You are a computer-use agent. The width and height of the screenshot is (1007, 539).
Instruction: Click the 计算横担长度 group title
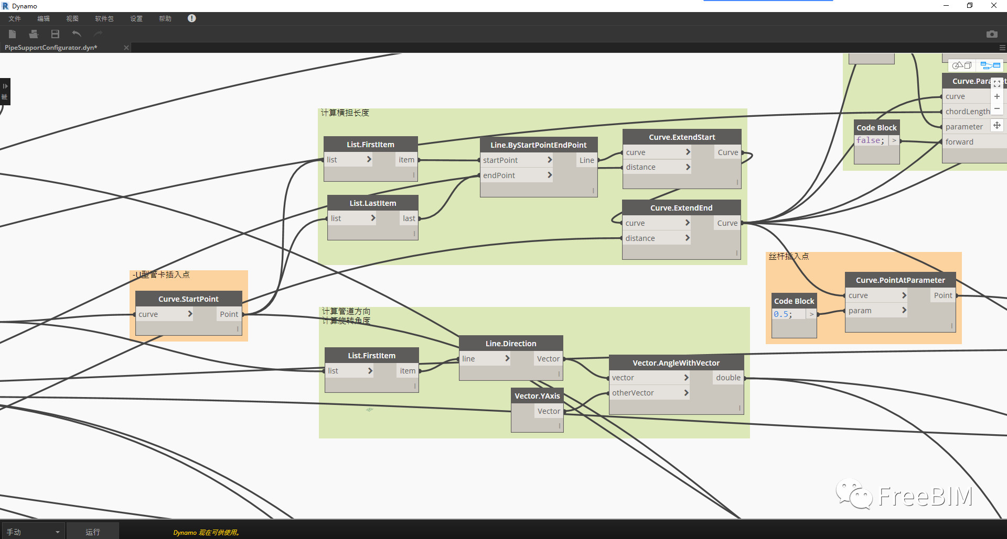(345, 113)
